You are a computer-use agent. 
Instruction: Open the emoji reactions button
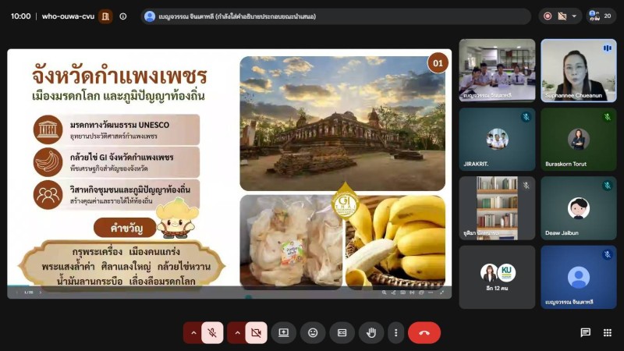(x=313, y=332)
